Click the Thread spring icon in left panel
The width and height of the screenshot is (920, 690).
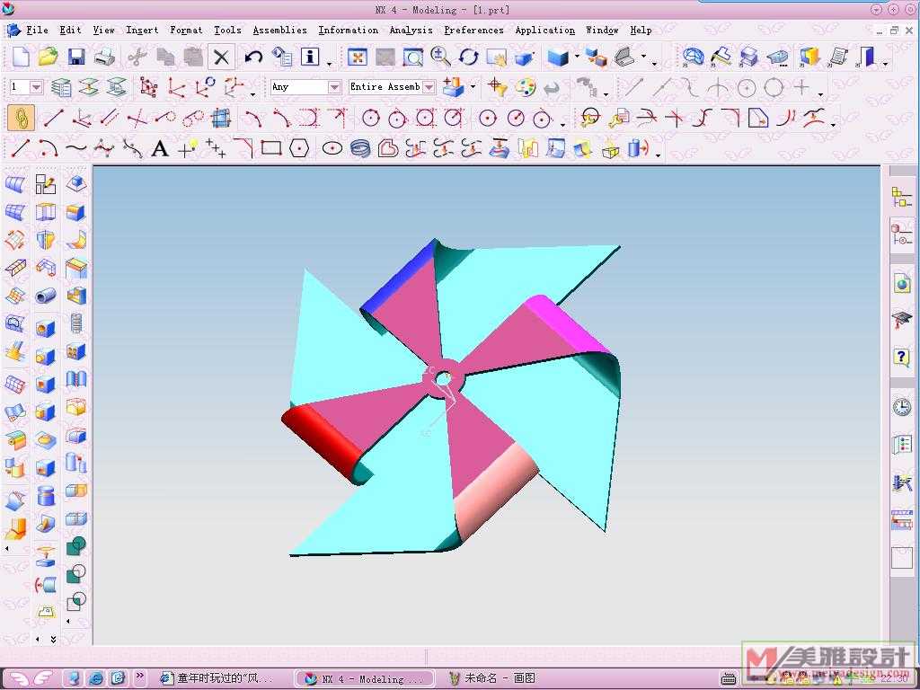[76, 323]
